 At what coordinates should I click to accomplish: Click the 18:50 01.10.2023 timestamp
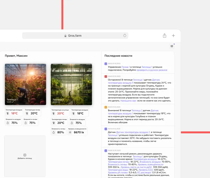(114, 63)
